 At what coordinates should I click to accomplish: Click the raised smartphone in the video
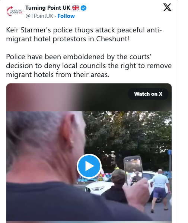133,171
